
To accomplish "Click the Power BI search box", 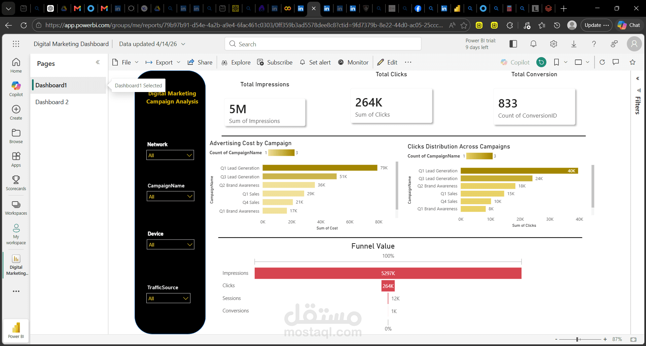I will [x=323, y=44].
